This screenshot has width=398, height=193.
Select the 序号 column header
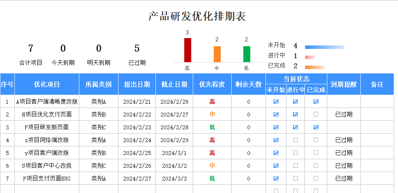7,84
